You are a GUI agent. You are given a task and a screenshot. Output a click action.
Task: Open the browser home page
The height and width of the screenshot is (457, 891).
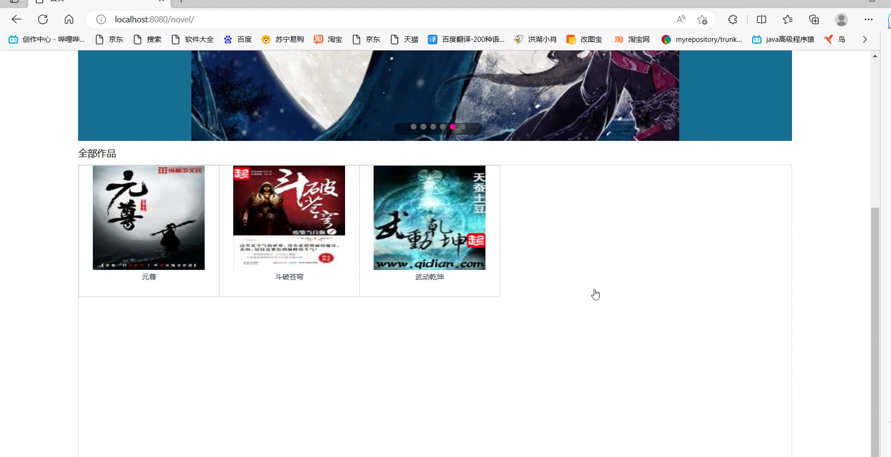point(69,20)
